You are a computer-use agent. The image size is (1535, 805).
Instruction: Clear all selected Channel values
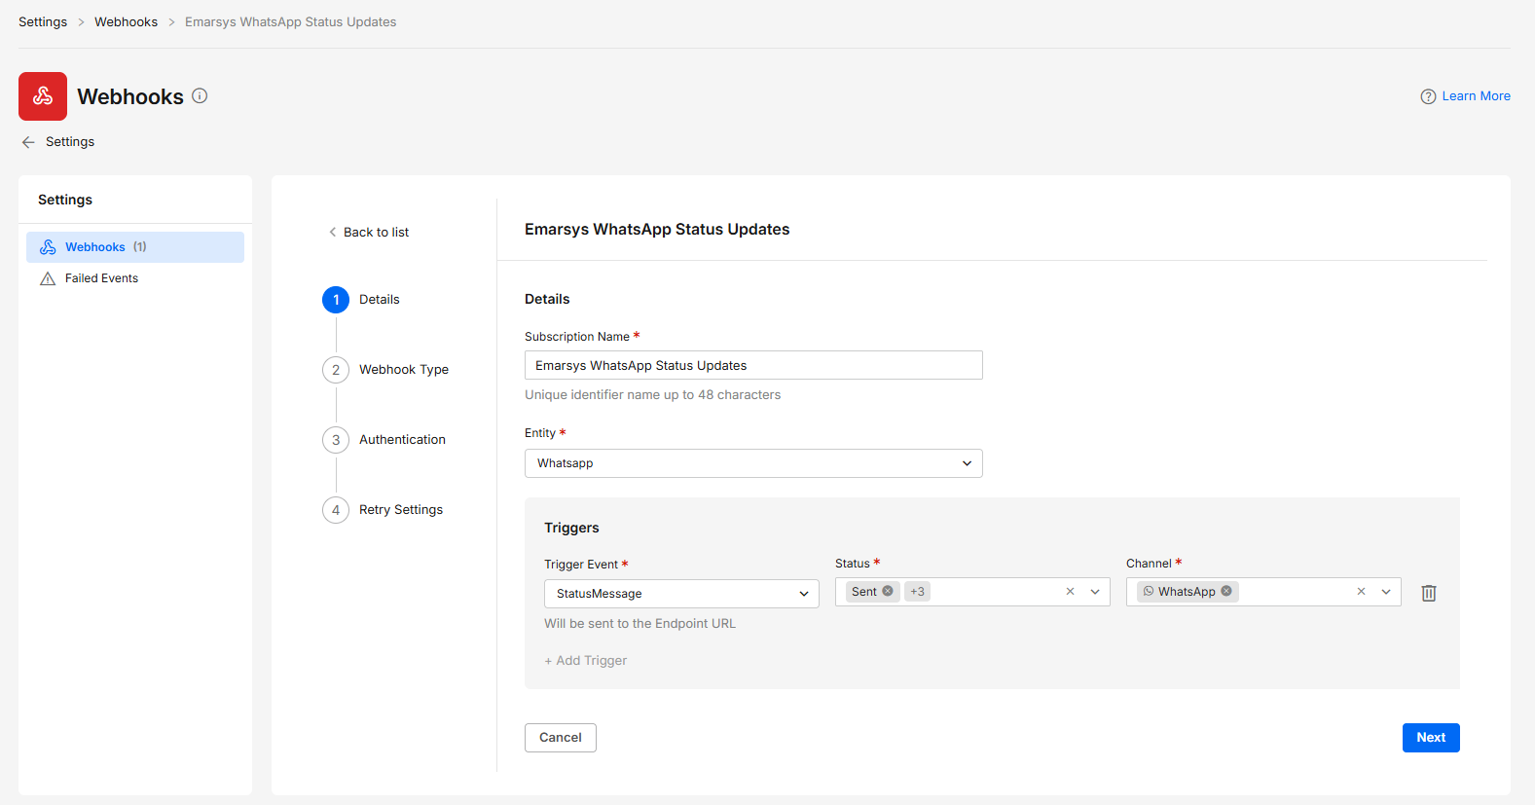pyautogui.click(x=1361, y=591)
